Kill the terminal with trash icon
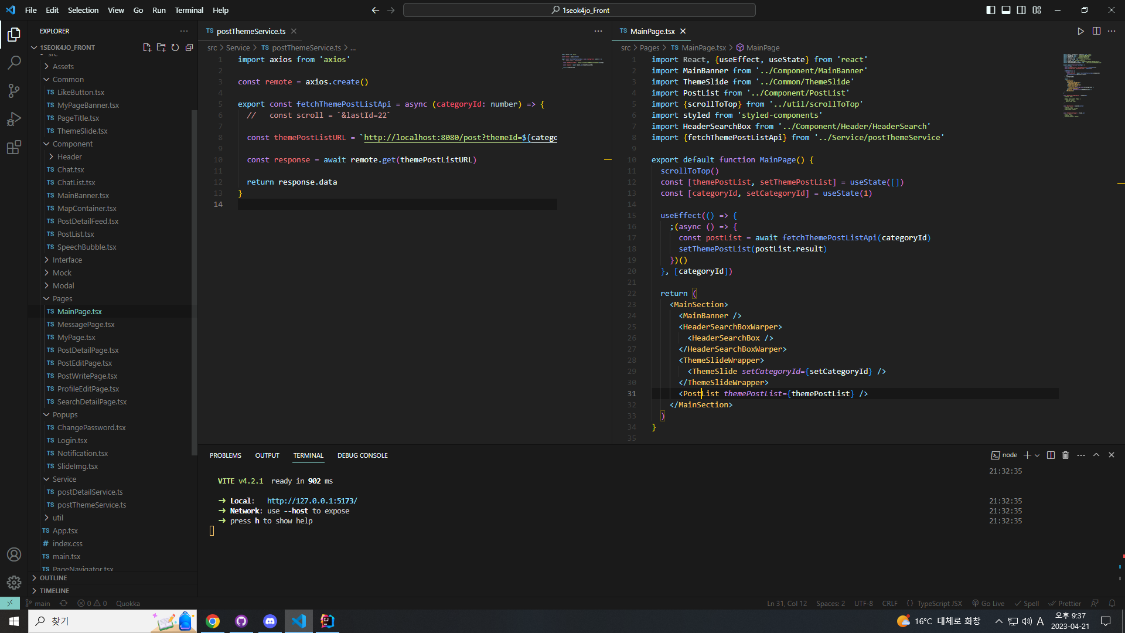Screen dimensions: 1125x633 click(x=1066, y=455)
